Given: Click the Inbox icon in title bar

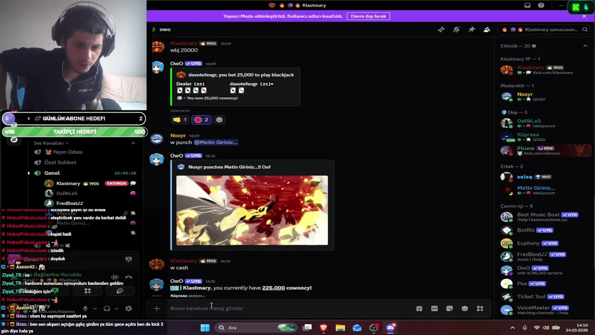Looking at the screenshot, I should (x=527, y=5).
